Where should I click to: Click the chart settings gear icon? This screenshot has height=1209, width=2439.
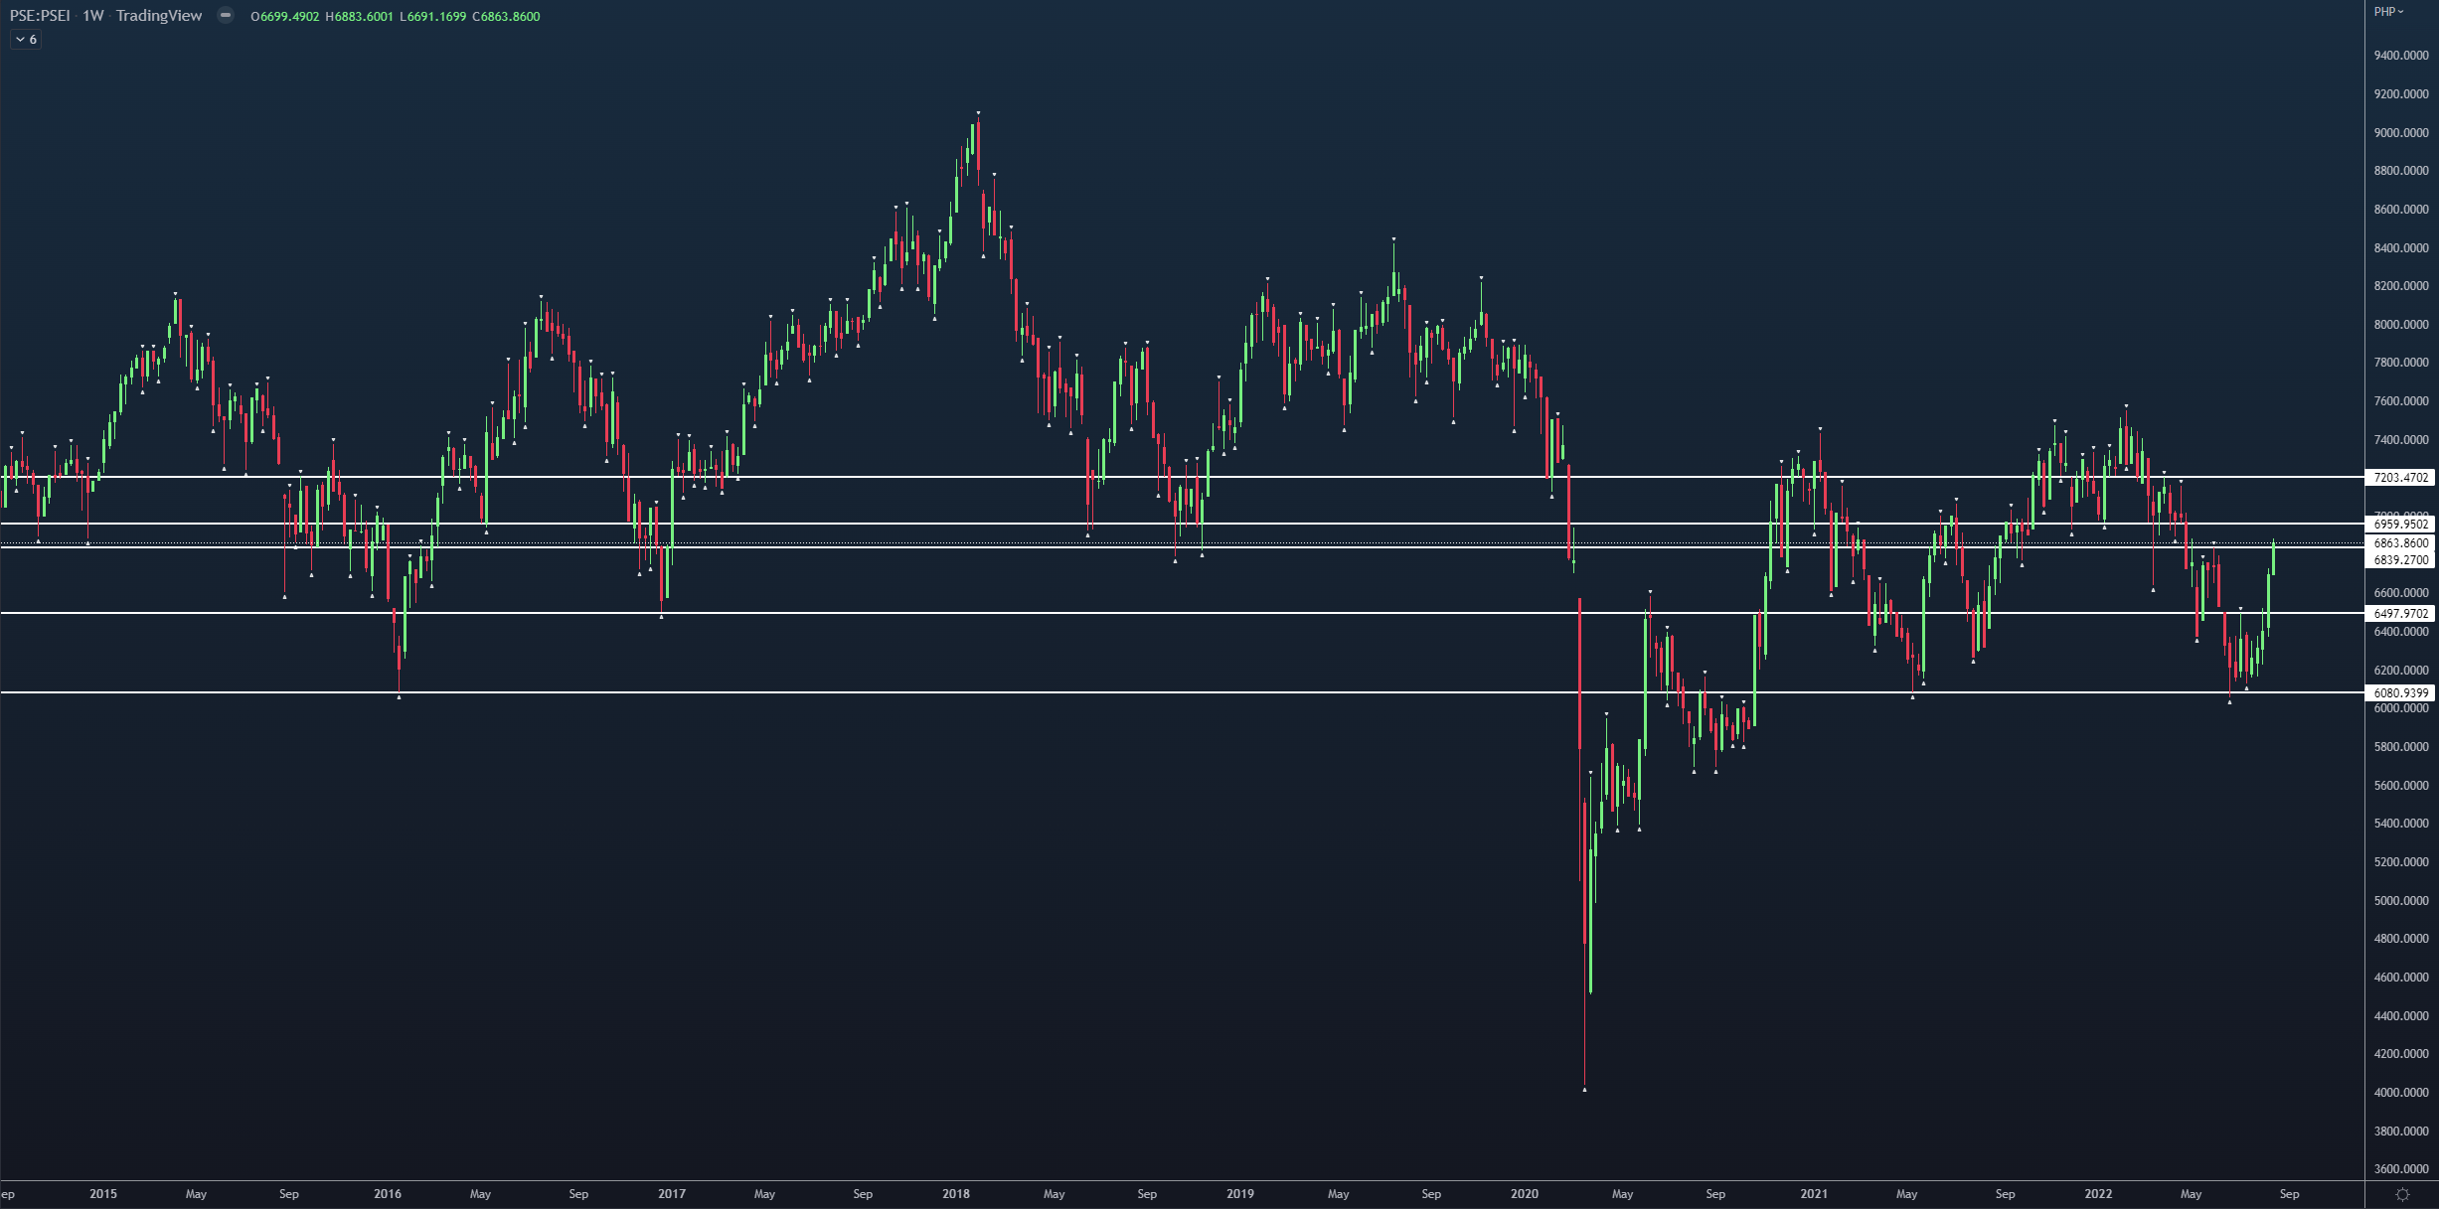point(2402,1194)
